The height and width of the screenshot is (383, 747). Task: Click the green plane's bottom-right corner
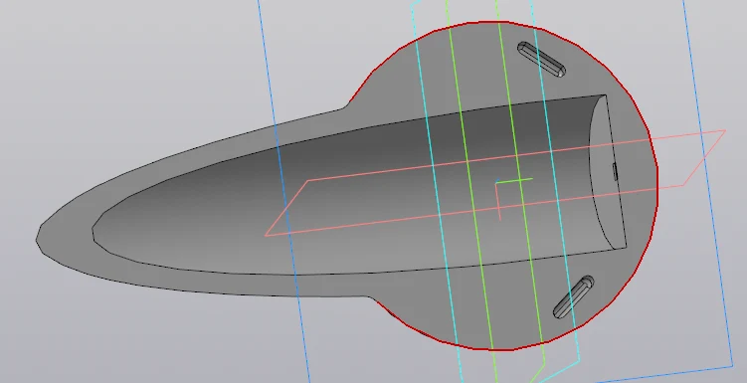544,364
